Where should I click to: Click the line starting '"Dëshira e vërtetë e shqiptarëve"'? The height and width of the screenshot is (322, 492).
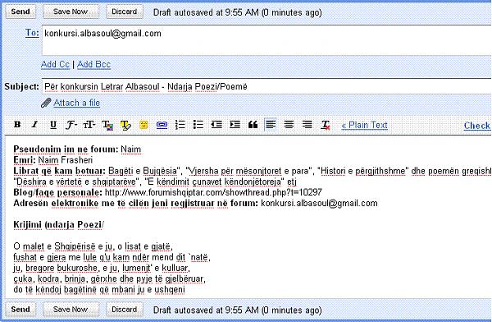(x=155, y=182)
